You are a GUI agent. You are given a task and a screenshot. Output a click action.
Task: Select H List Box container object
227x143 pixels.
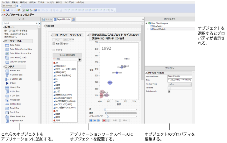12,92
